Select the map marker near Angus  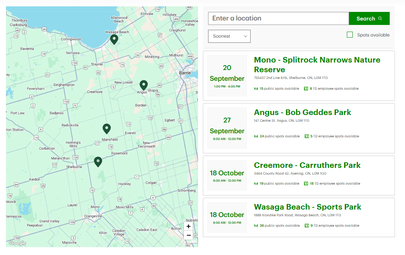point(144,85)
